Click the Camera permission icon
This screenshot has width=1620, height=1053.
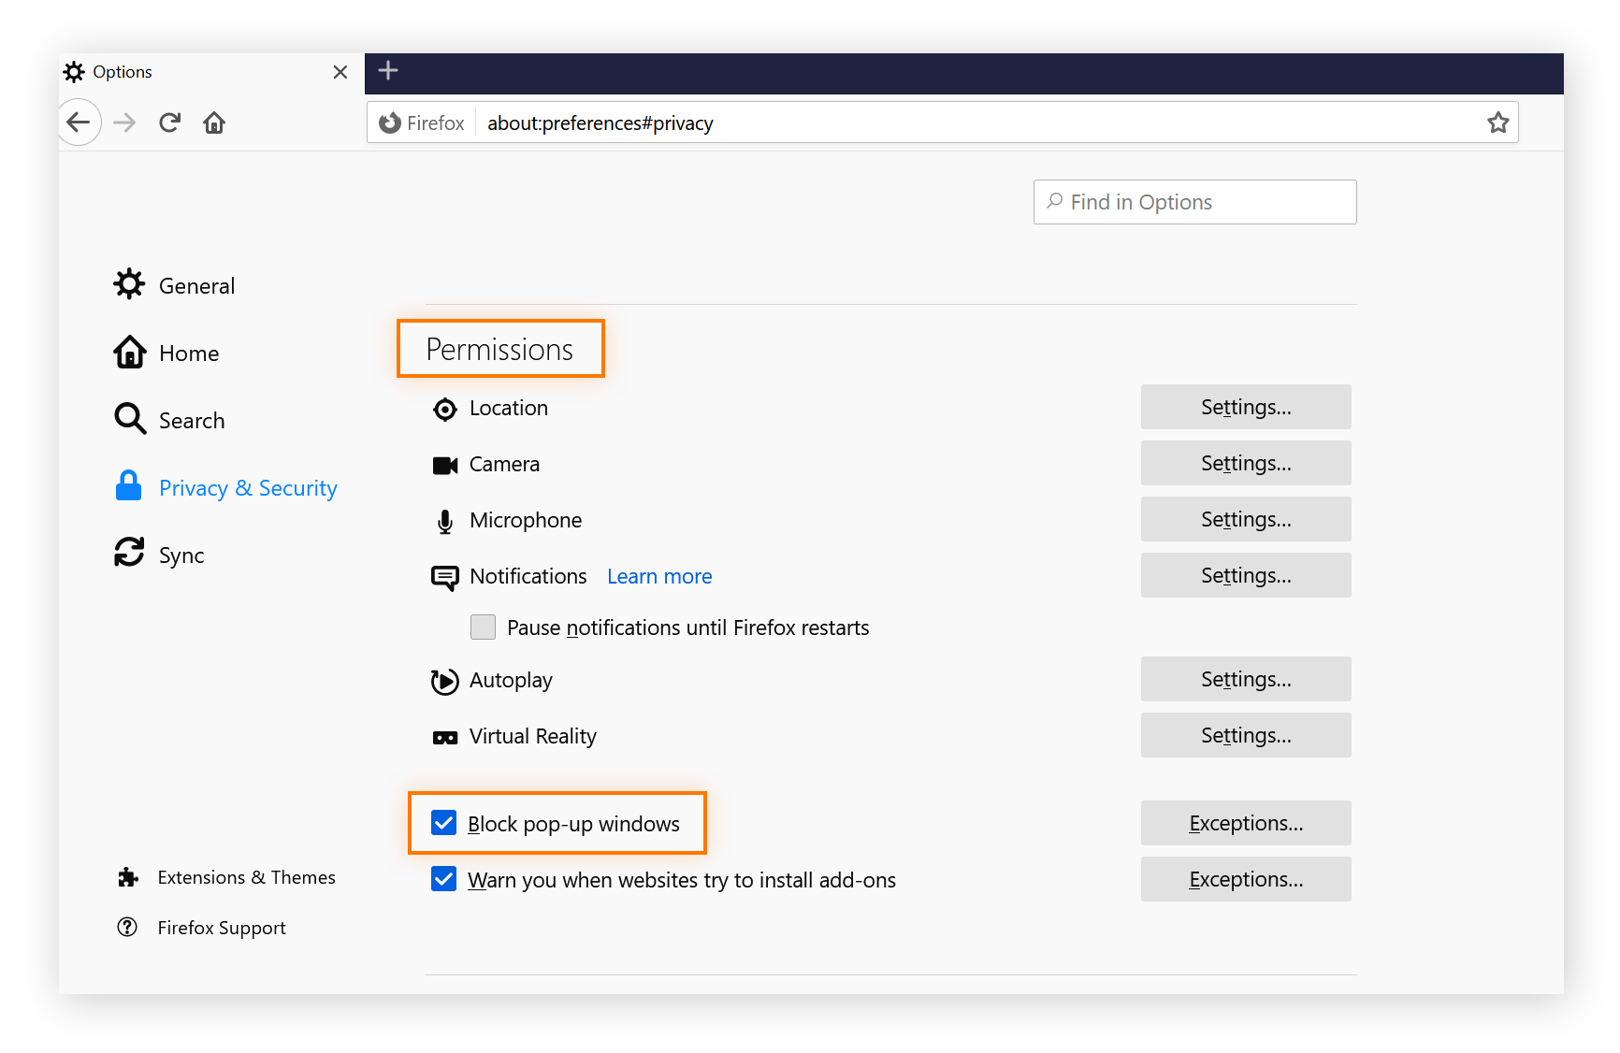(x=445, y=465)
